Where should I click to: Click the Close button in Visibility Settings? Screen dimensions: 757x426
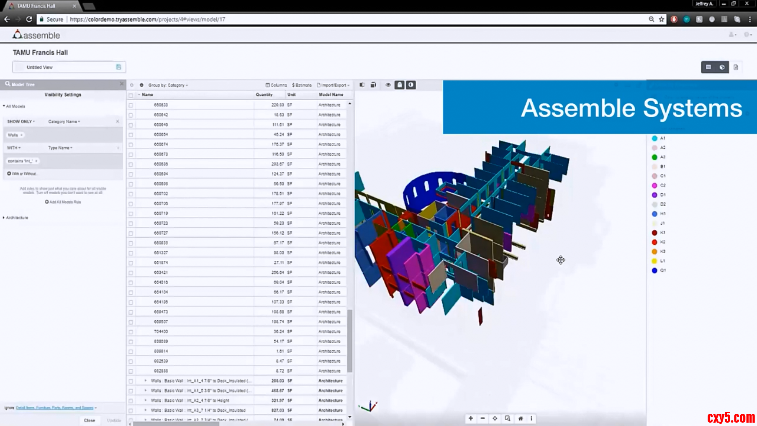point(90,420)
